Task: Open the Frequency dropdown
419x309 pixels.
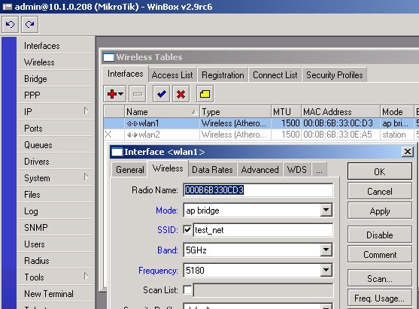Action: tap(326, 270)
